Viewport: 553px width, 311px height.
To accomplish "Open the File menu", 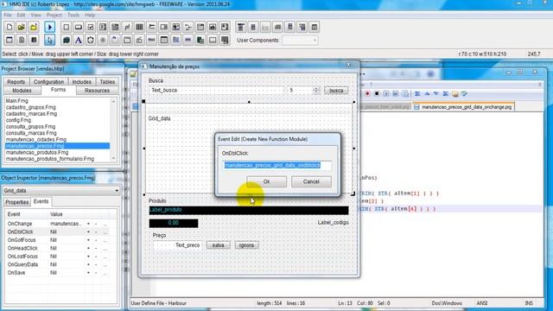I will [8, 16].
